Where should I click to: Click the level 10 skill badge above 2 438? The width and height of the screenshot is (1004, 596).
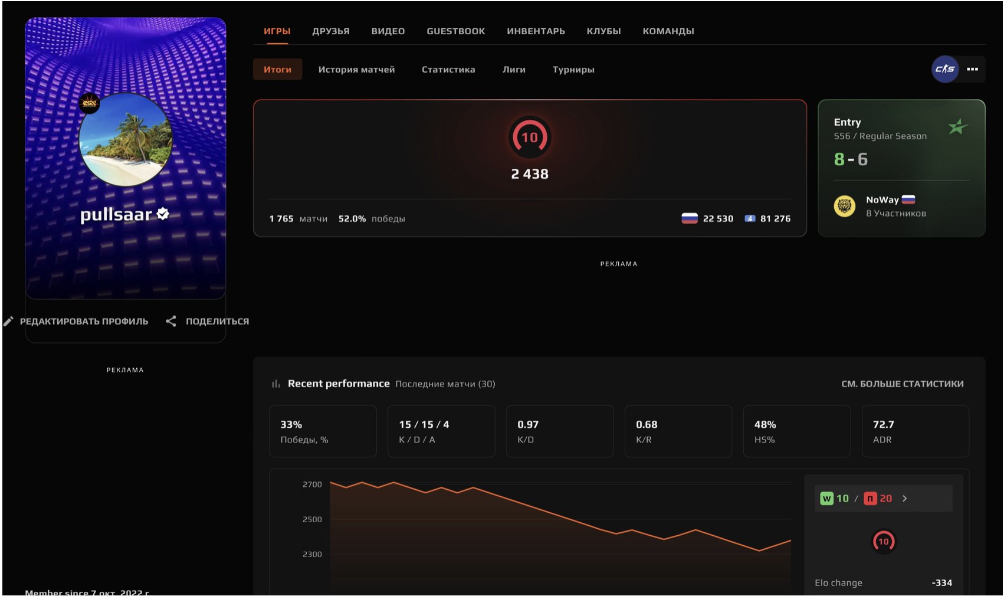click(529, 137)
